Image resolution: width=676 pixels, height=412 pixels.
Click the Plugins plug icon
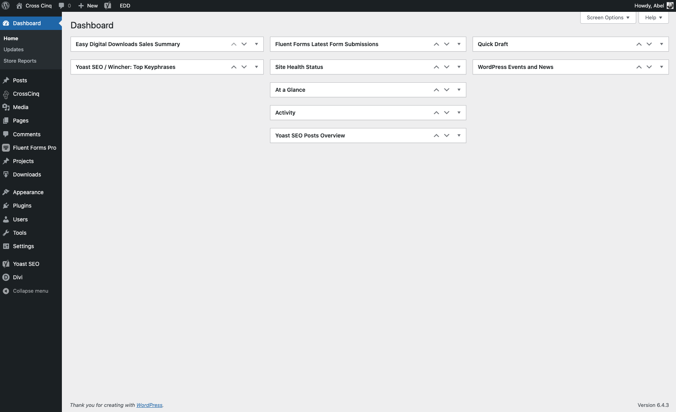[x=6, y=206]
